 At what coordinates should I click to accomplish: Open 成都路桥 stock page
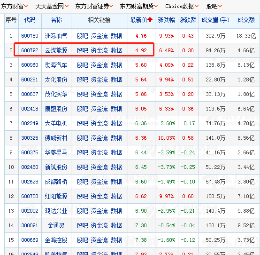[56, 182]
